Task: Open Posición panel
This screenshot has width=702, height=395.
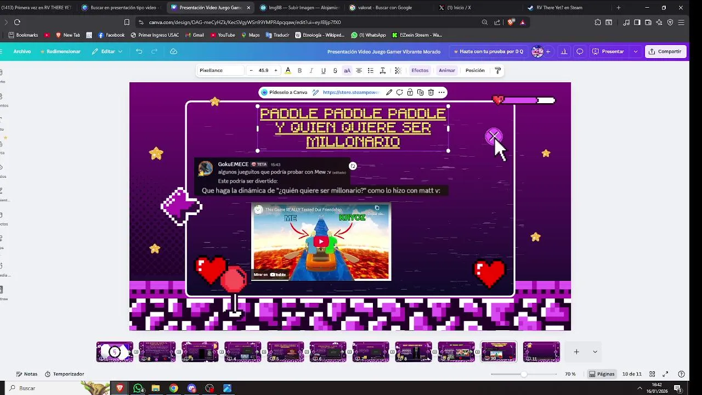Action: pos(475,70)
